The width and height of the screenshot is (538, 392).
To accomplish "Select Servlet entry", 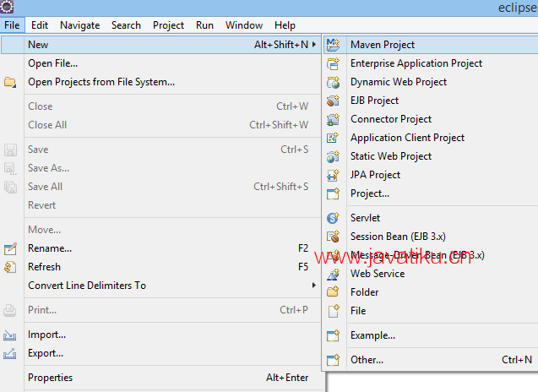I will pyautogui.click(x=431, y=218).
